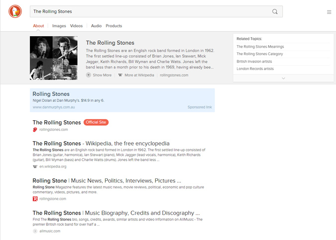The image size is (336, 240).
Task: Open the Audio tab
Action: [x=96, y=26]
